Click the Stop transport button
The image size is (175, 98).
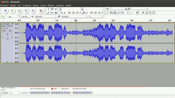(x=19, y=11)
